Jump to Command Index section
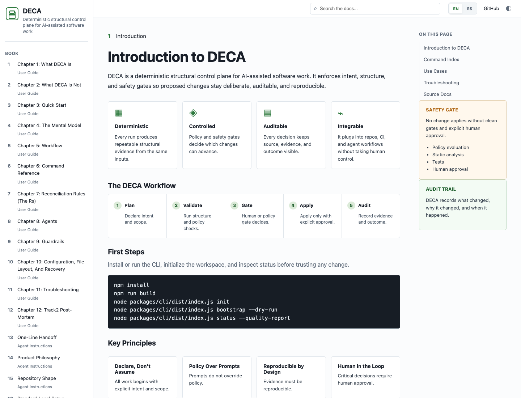Screen dimensions: 521x398 (441, 59)
